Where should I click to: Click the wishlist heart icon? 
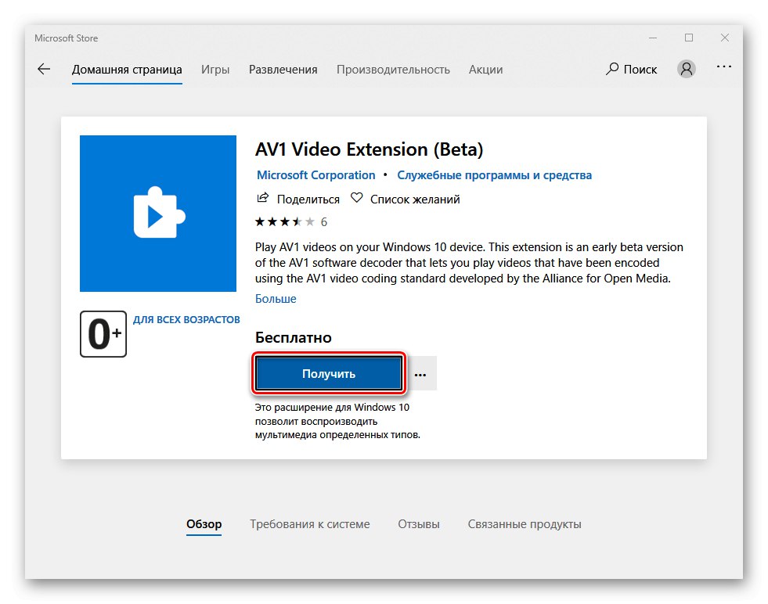[357, 199]
